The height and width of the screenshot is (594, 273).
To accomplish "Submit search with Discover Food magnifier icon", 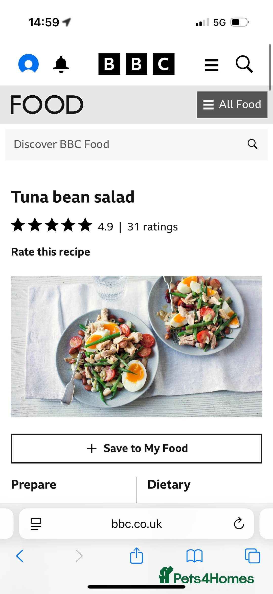I will tap(252, 144).
